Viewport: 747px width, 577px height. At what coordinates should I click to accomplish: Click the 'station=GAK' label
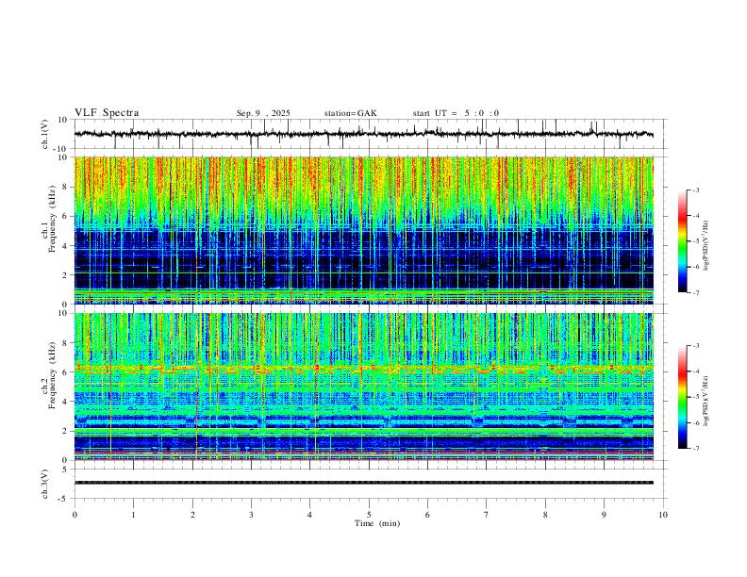tap(350, 113)
